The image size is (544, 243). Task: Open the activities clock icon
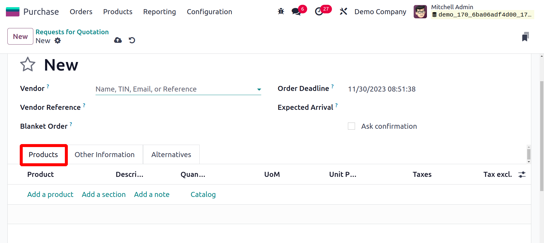[x=319, y=12]
